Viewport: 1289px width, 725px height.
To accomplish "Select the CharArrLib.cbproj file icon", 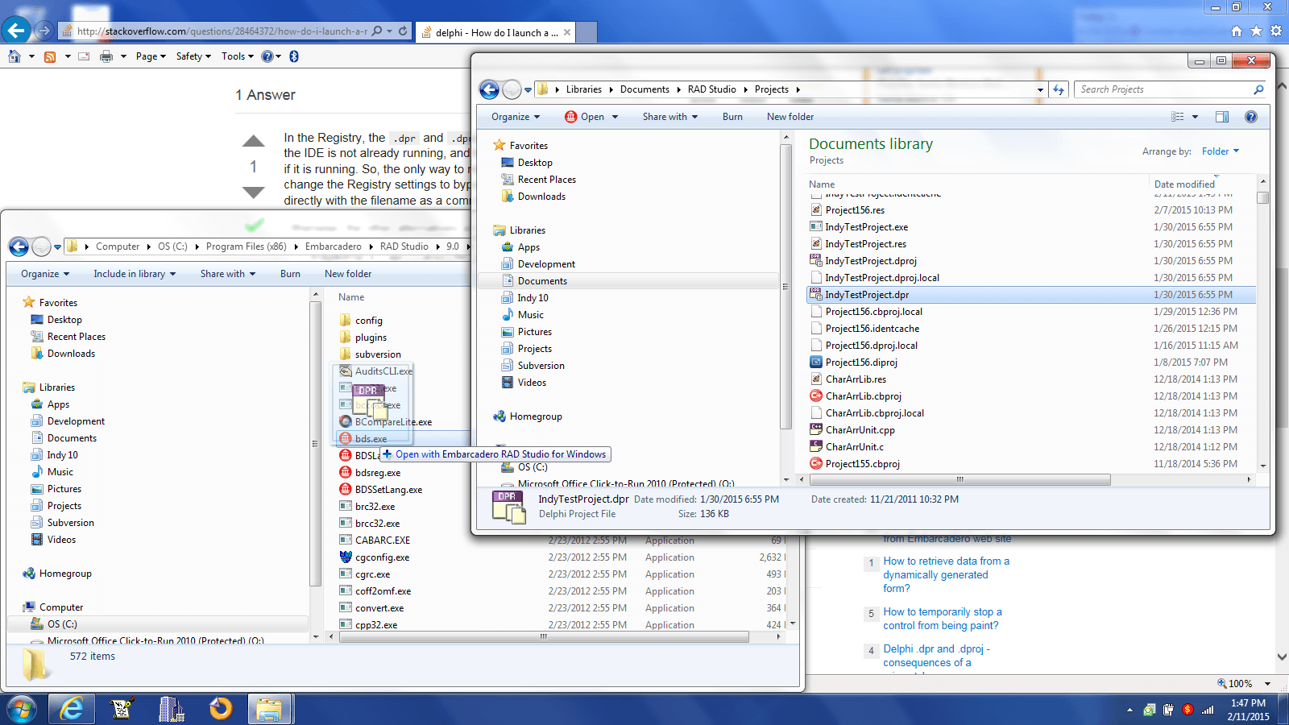I will tap(816, 396).
